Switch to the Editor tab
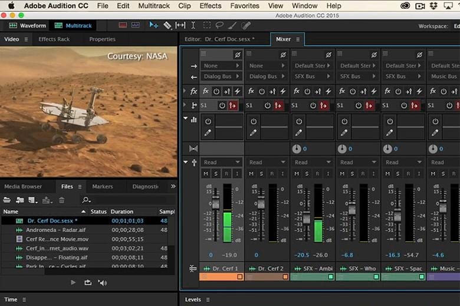 click(x=219, y=39)
